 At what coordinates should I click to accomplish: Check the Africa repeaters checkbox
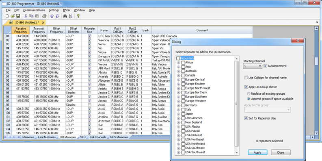pos(183,63)
